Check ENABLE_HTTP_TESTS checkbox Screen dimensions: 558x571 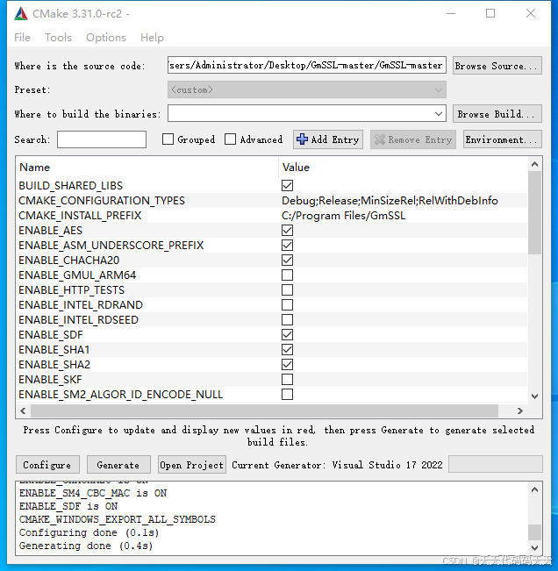click(288, 289)
